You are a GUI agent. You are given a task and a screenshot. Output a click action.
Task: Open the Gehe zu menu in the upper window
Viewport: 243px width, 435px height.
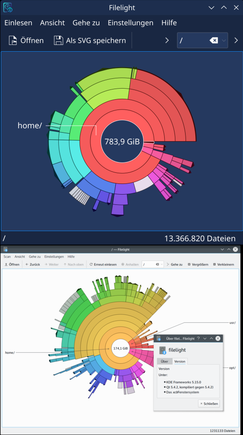coord(86,23)
